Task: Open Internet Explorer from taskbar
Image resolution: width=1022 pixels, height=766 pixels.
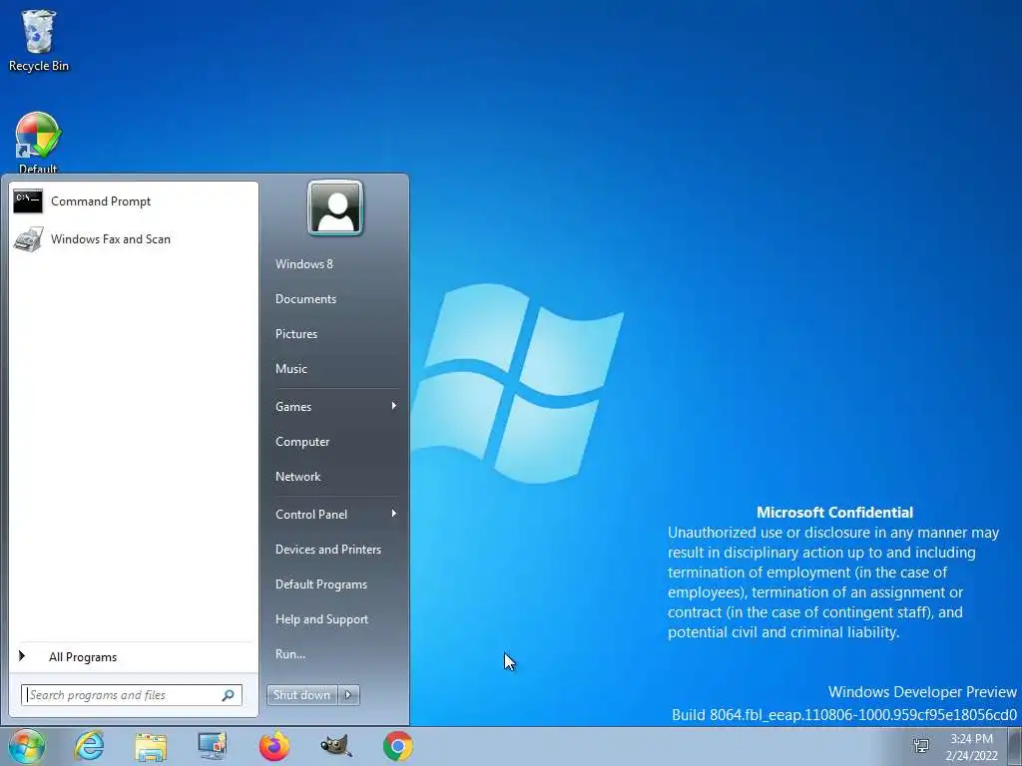Action: tap(89, 746)
